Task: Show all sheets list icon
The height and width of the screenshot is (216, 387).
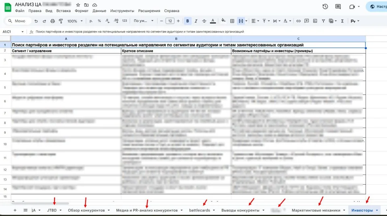Action: coord(25,210)
